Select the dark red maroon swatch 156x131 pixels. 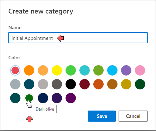85,84
